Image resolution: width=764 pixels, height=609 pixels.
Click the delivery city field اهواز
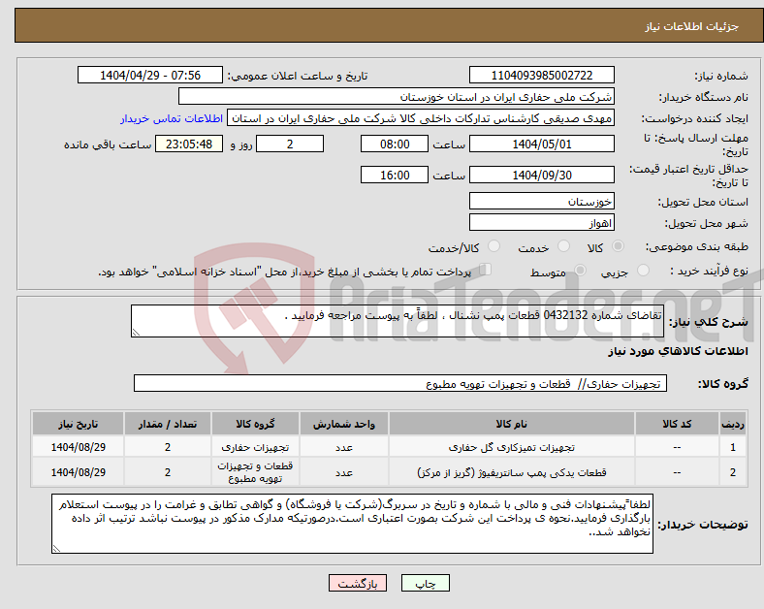click(x=541, y=223)
